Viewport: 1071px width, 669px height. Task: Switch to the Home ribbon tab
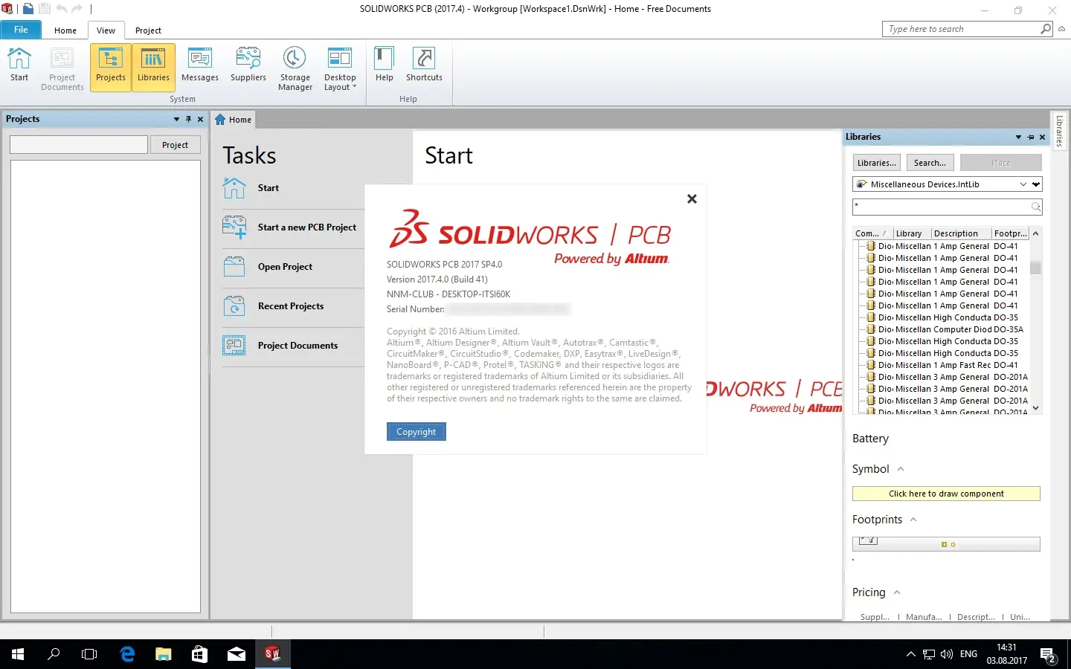pos(65,30)
